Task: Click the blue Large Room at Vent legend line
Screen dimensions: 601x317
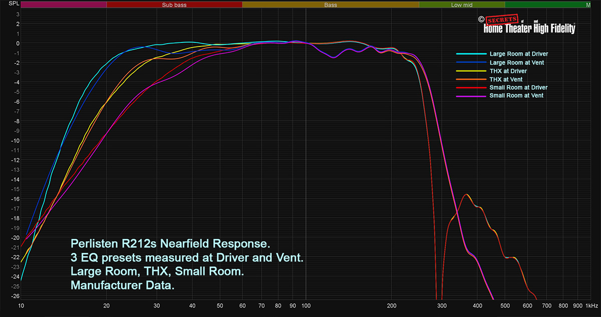Action: tap(471, 62)
